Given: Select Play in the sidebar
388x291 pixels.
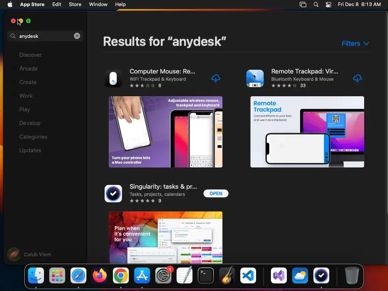Looking at the screenshot, I should (x=25, y=110).
